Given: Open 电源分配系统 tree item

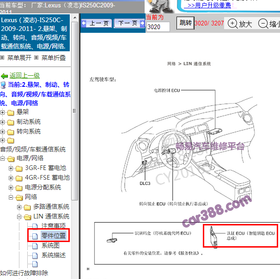Looking at the screenshot, I should pos(43,187).
